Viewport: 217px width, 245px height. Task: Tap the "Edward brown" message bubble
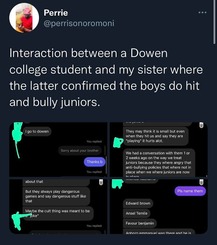pyautogui.click(x=138, y=203)
